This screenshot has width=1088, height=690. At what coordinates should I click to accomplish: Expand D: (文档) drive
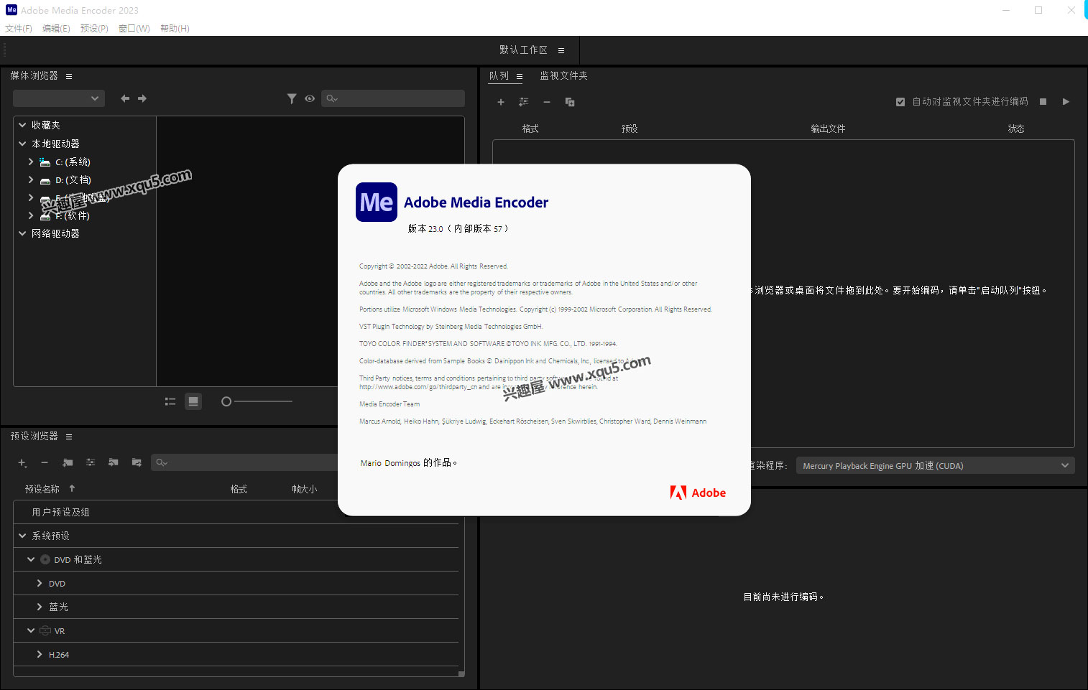(x=31, y=180)
